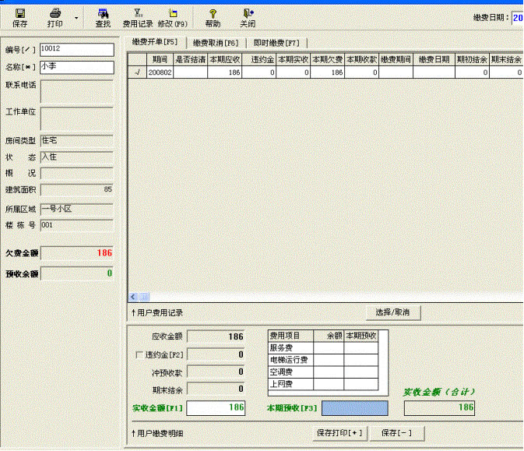Click the 违约金 column header
This screenshot has height=451, width=524.
pos(259,59)
